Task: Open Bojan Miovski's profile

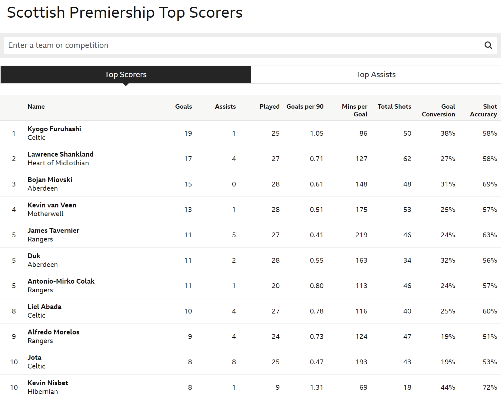Action: point(50,179)
